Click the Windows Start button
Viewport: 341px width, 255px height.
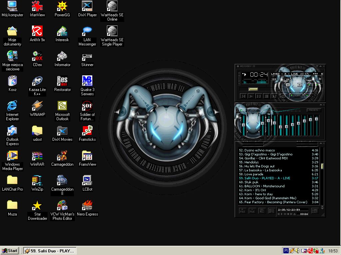coord(10,251)
